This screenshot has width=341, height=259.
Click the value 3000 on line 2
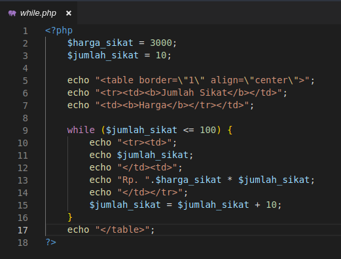161,43
